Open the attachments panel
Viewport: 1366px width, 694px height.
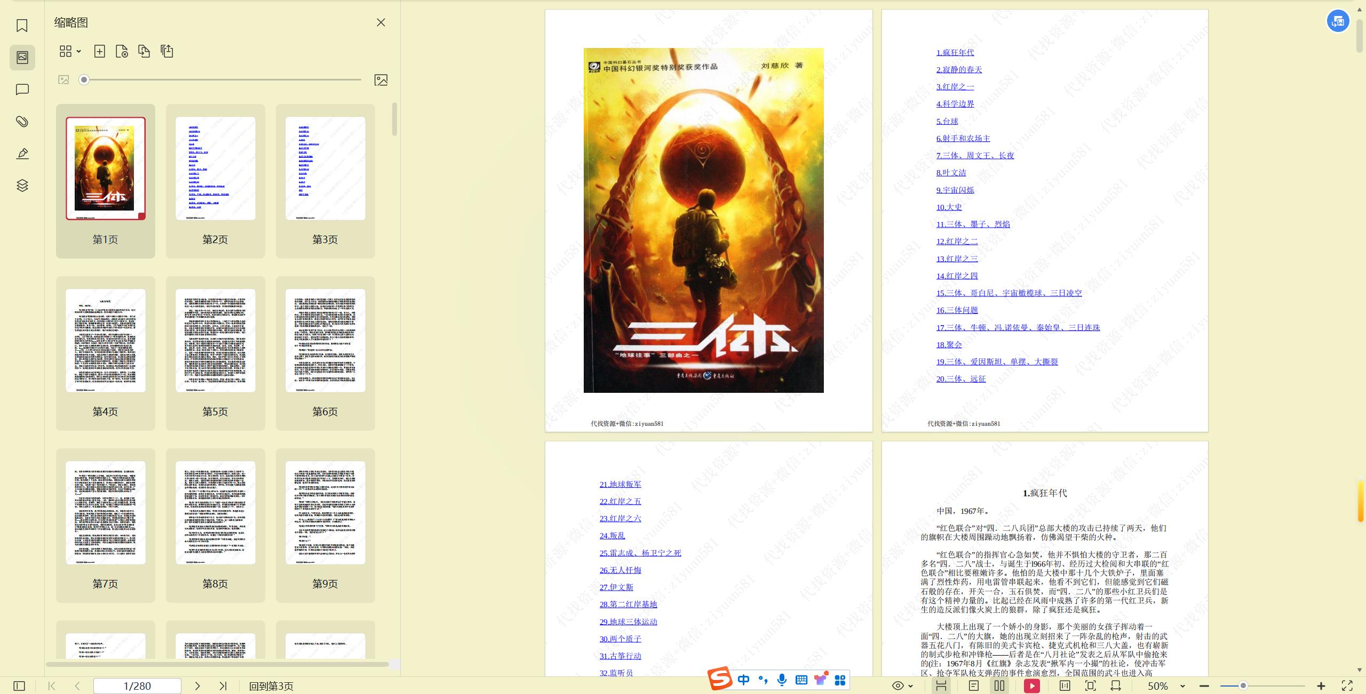coord(22,122)
